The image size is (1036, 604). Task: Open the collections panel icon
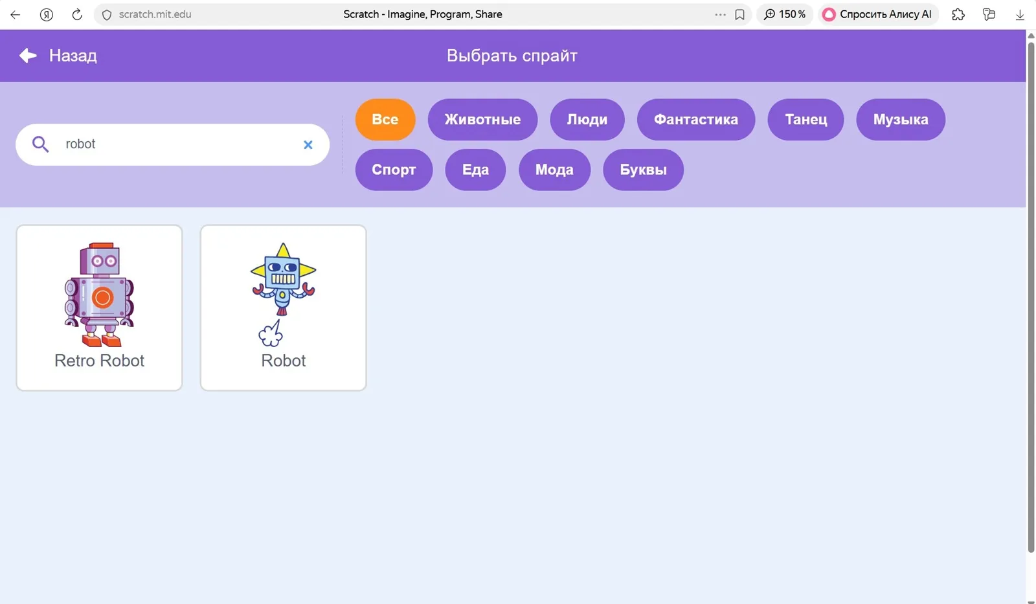[x=989, y=14]
